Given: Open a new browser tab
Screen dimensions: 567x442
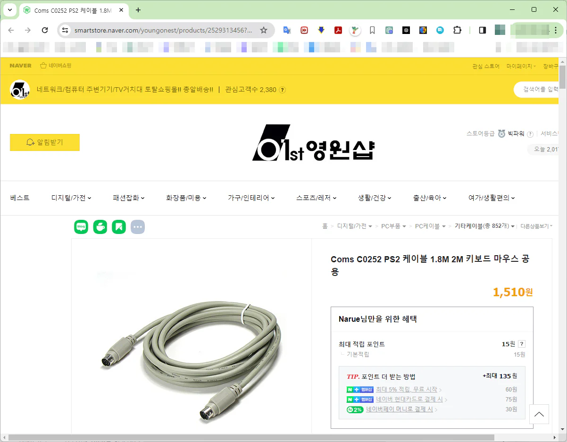Looking at the screenshot, I should [138, 10].
